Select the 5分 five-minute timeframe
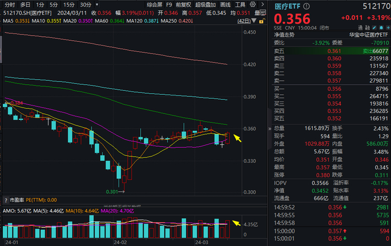 tap(54, 4)
